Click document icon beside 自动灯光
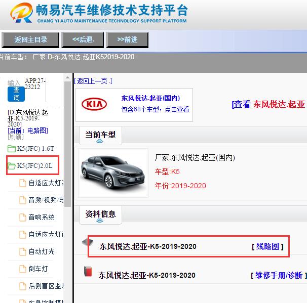The image size is (307, 303). (23, 252)
